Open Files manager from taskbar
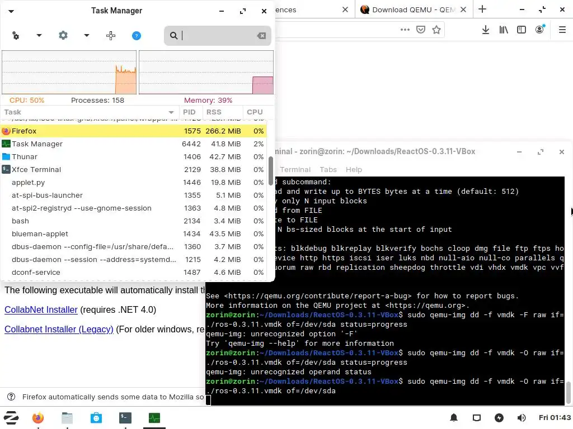Screen dimensions: 573x429 (x=67, y=418)
